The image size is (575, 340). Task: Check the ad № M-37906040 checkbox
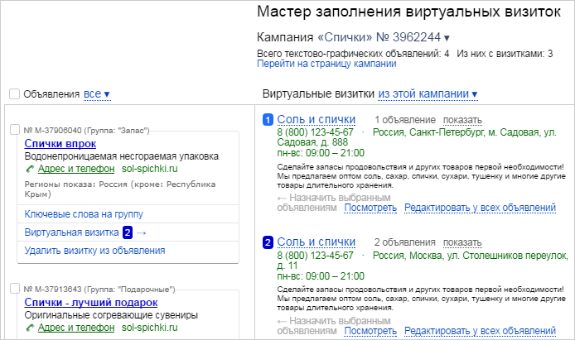click(14, 130)
